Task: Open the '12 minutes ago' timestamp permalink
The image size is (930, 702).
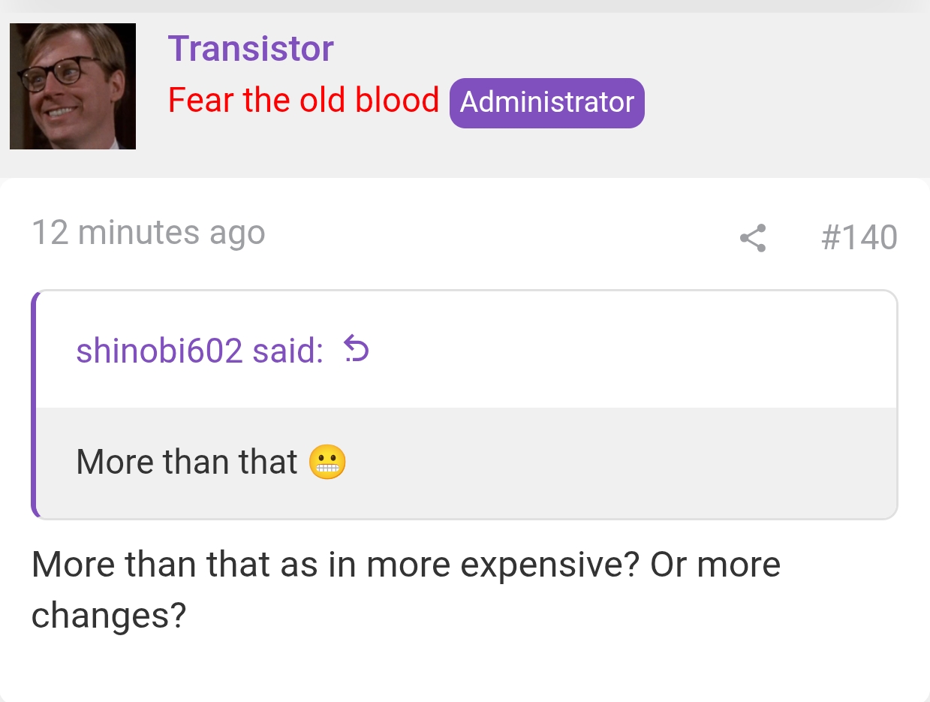Action: tap(149, 233)
